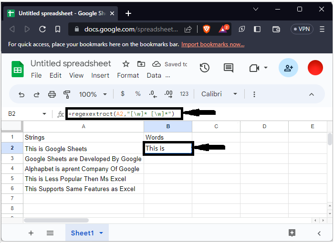Open the Insert menu

[x=100, y=75]
